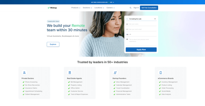Click the Insurance Claims item
Viewport: 205px width, 106px height.
(31, 88)
